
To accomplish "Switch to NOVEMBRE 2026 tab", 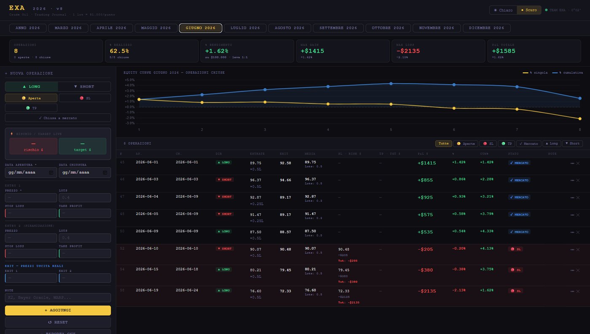I will coord(437,28).
